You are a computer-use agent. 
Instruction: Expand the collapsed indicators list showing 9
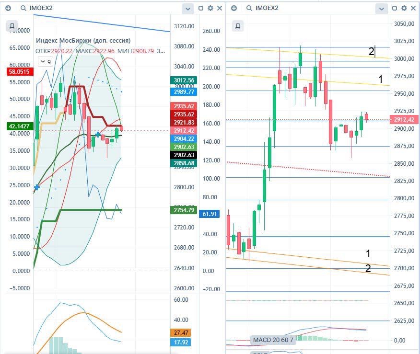pos(46,62)
